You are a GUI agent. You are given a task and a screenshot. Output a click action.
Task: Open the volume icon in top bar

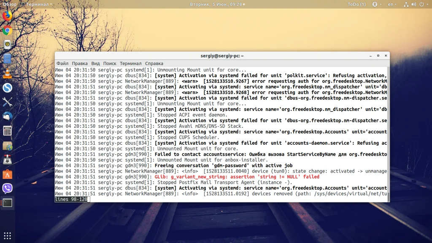click(414, 4)
